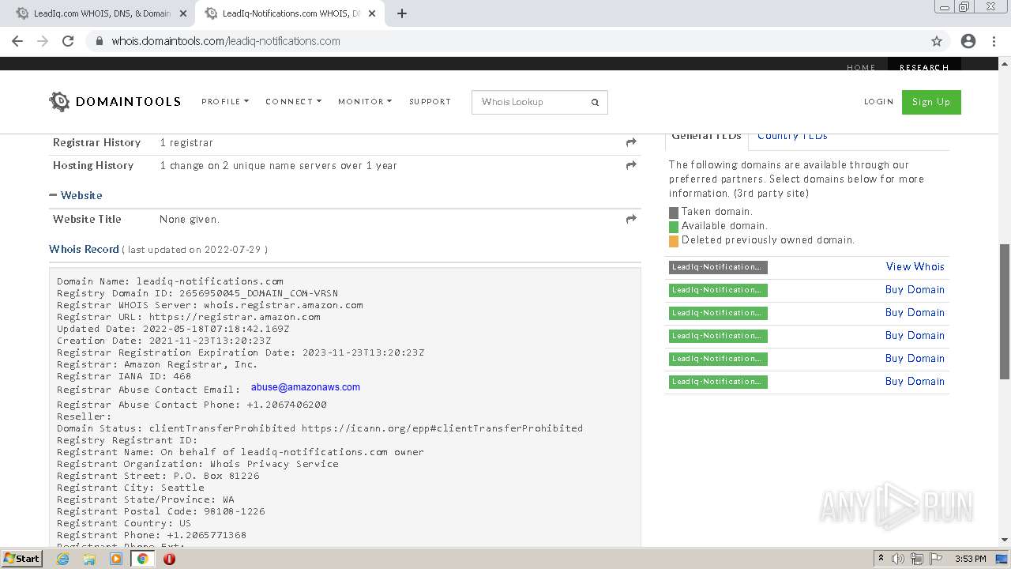Open the Start menu
This screenshot has height=569, width=1011.
tap(21, 559)
